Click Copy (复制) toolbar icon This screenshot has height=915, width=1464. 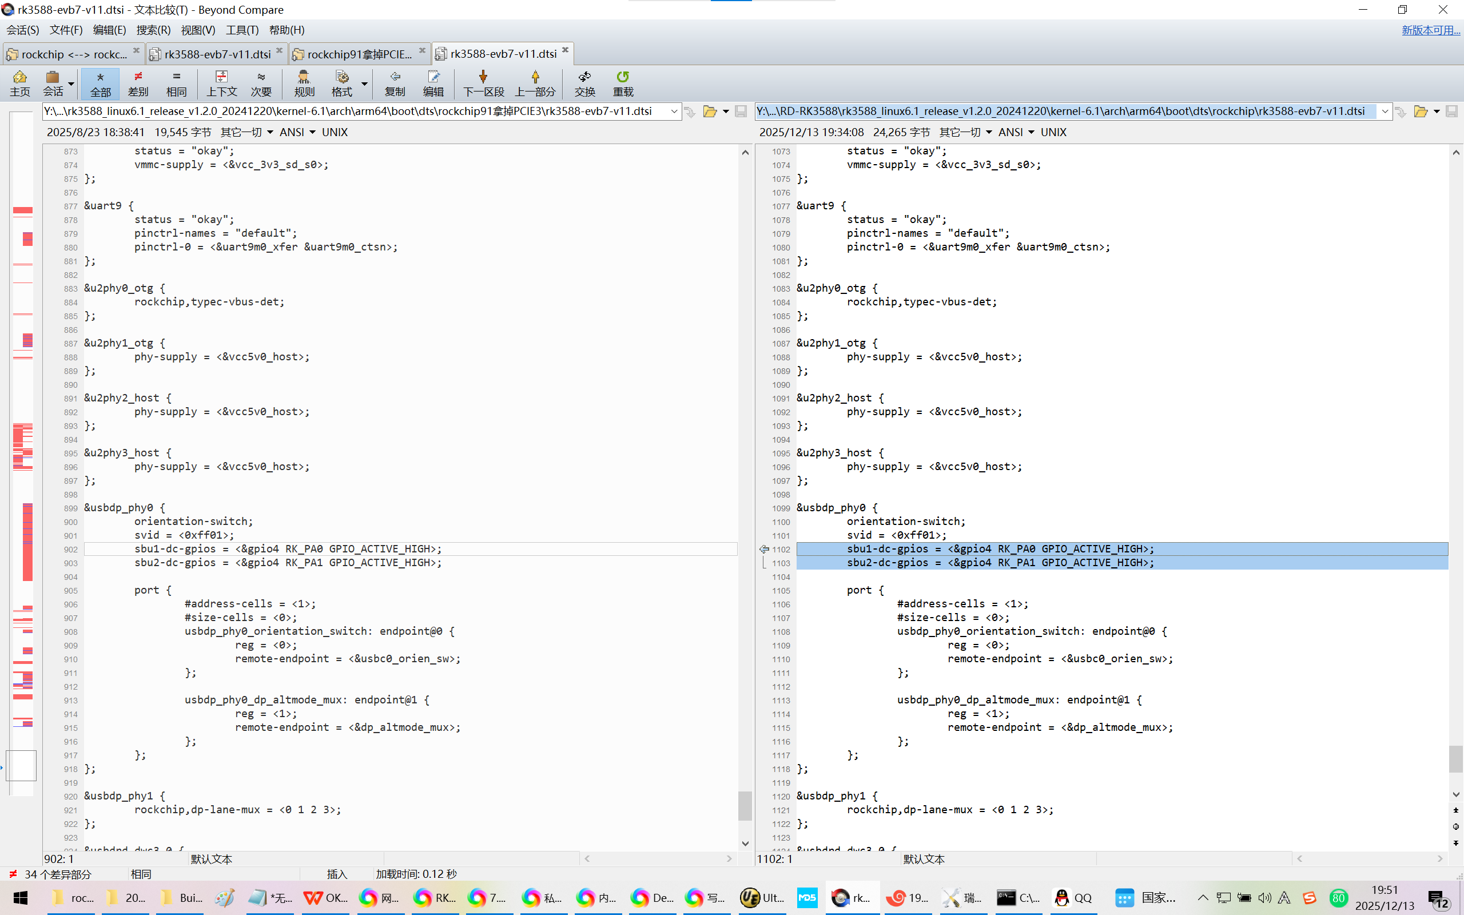pos(395,83)
